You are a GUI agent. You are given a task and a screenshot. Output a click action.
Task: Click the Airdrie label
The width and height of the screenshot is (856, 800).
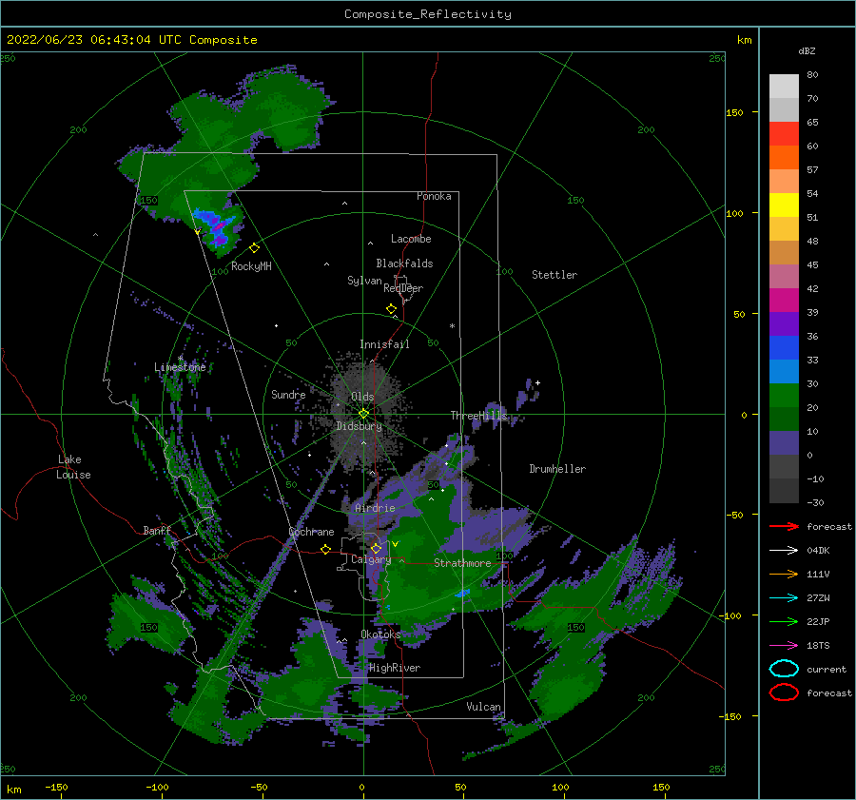375,508
